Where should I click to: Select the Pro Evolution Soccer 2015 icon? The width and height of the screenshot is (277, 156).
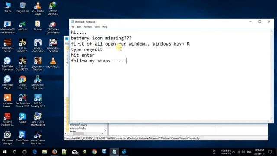point(23,101)
